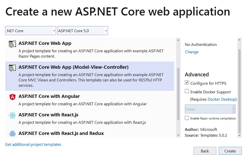247x158 pixels.
Task: Select ASP.NET Core with Angular template
Action: pyautogui.click(x=89, y=100)
